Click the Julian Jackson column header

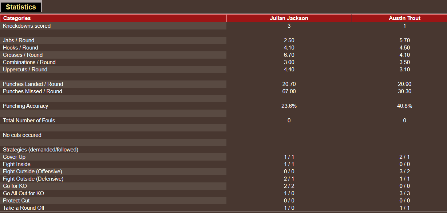(x=289, y=18)
